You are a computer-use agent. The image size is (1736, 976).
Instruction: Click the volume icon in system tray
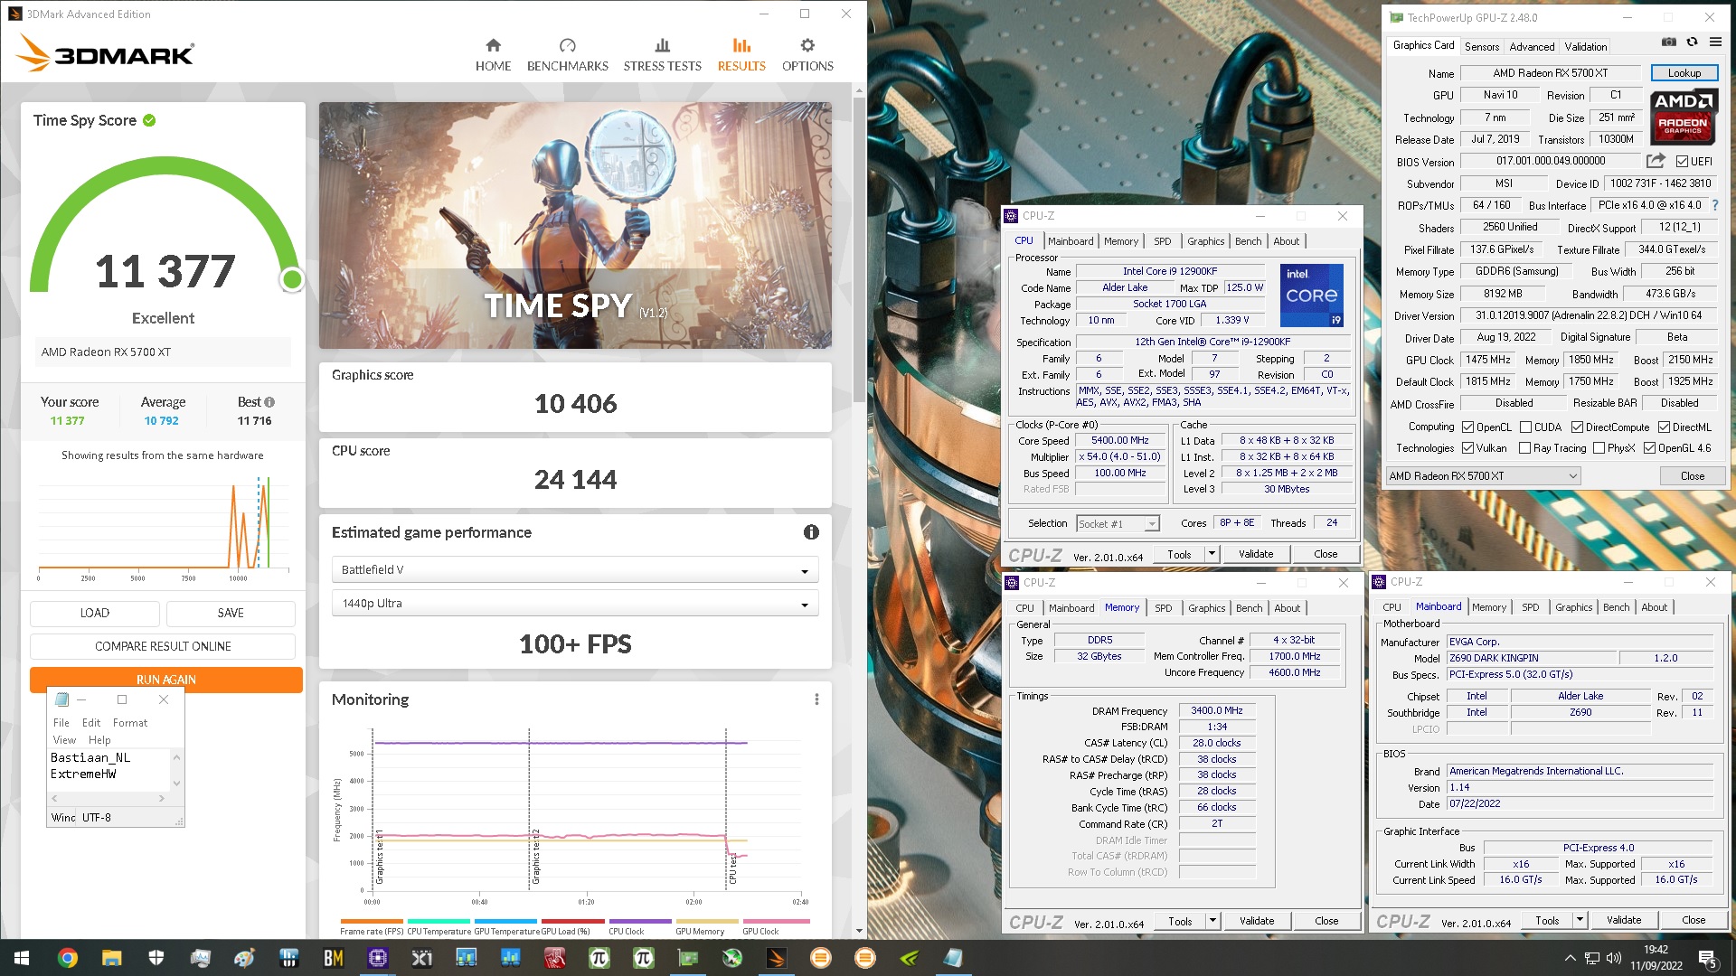pyautogui.click(x=1614, y=959)
